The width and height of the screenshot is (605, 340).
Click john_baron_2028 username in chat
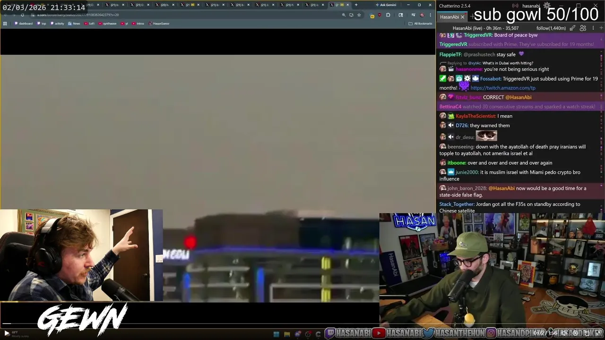[x=467, y=188]
